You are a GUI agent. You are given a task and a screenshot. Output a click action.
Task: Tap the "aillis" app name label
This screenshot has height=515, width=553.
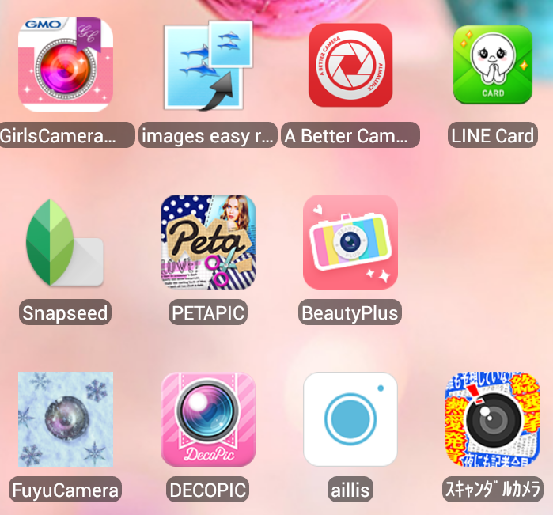350,489
